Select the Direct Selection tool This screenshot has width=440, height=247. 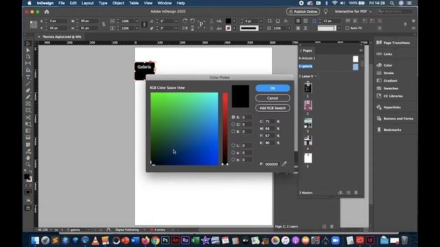pos(28,50)
